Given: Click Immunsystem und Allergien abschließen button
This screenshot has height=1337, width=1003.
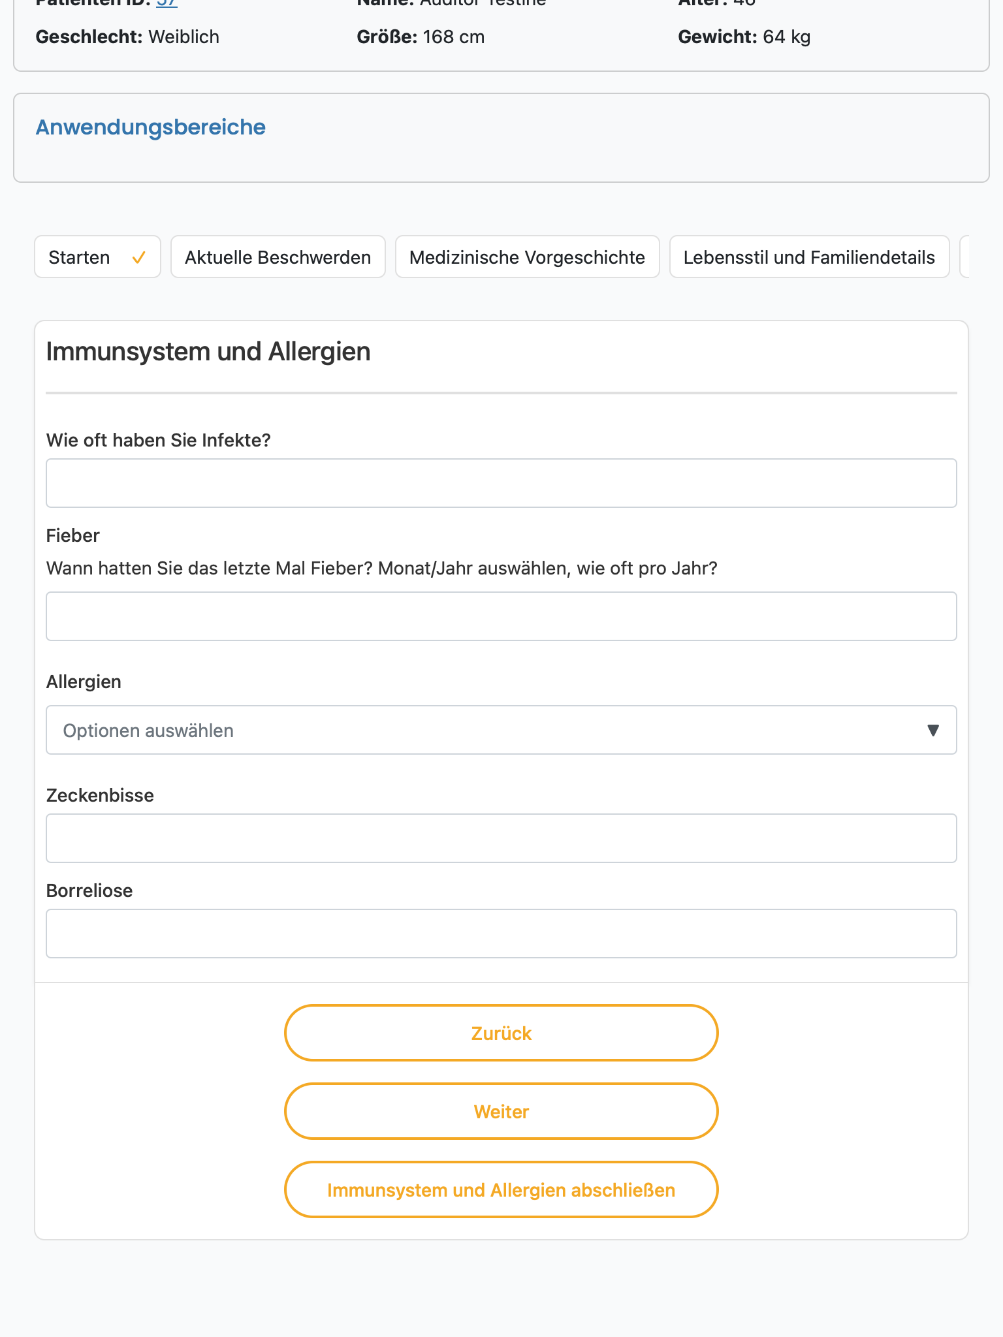Looking at the screenshot, I should tap(501, 1189).
